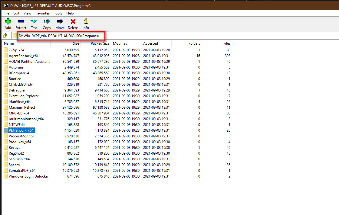Click the Move toolbar icon
The height and width of the screenshot is (215, 339).
click(60, 21)
